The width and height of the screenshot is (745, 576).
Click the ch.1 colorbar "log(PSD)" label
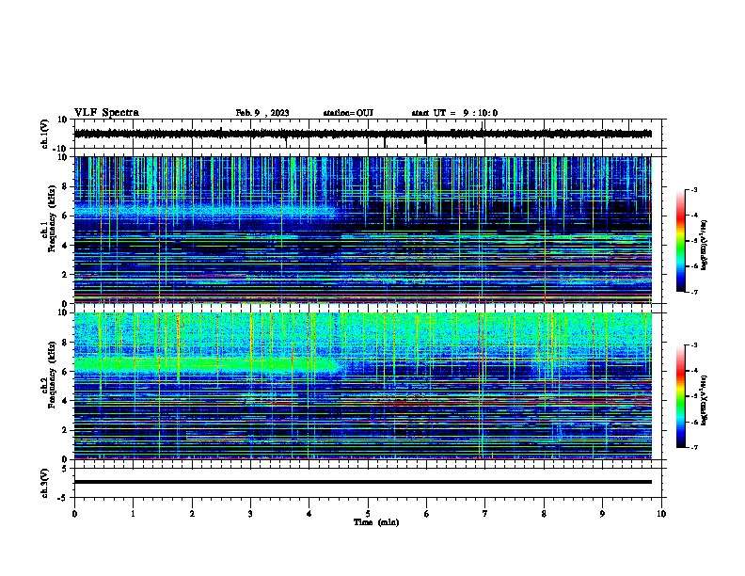coord(705,245)
